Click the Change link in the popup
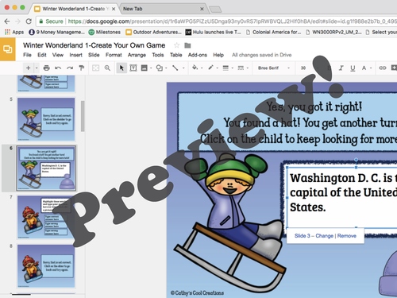The image size is (397, 298). click(x=324, y=236)
